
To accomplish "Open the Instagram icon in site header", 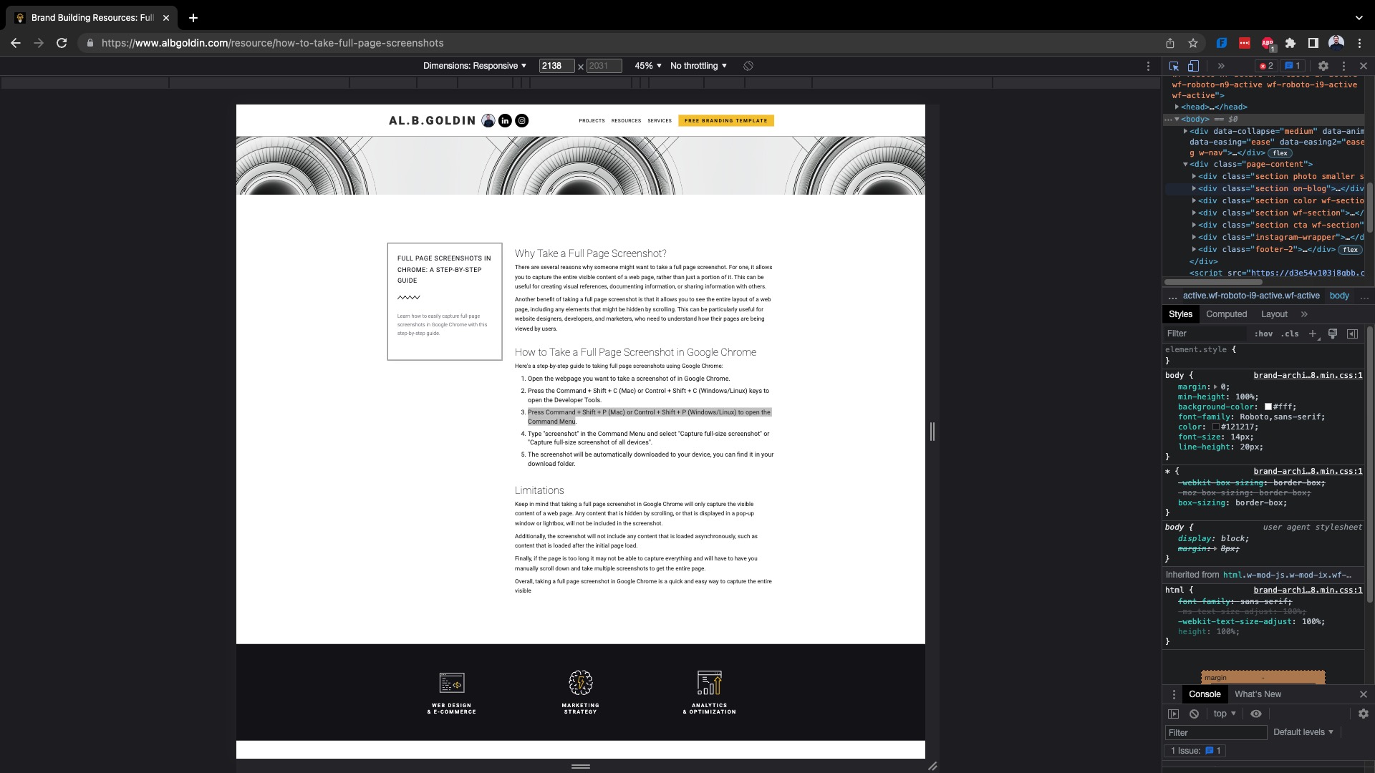I will tap(522, 120).
